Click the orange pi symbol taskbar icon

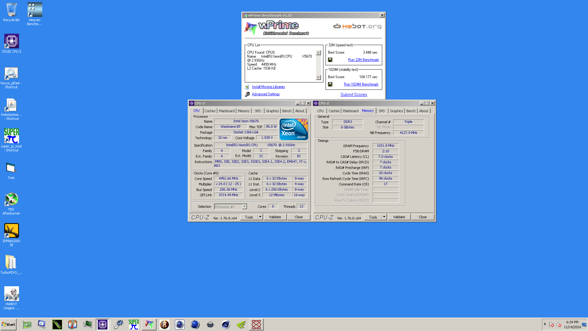(164, 325)
